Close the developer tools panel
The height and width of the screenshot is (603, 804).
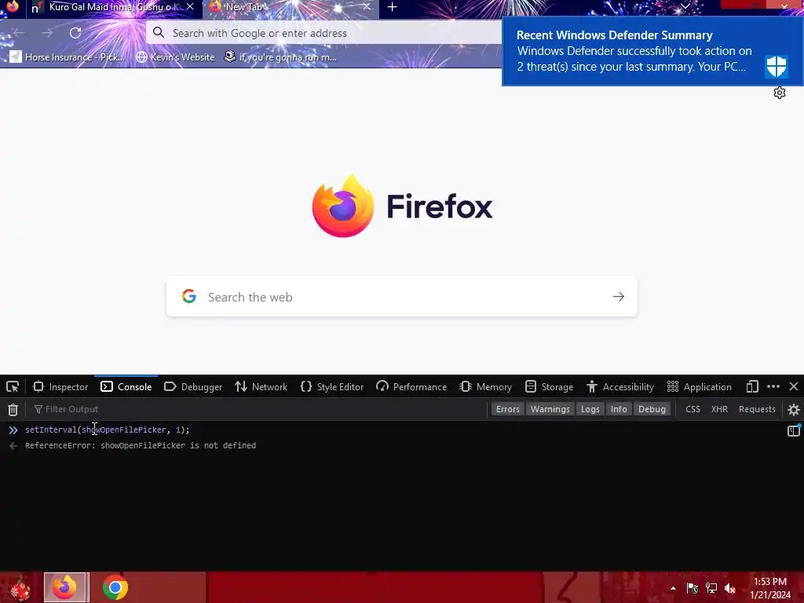pyautogui.click(x=794, y=386)
